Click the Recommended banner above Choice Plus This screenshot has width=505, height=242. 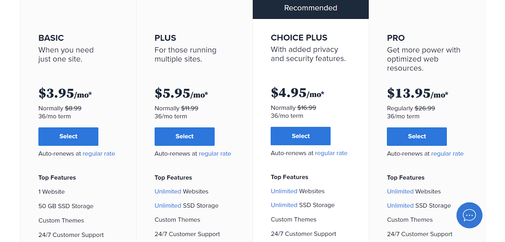tap(311, 8)
